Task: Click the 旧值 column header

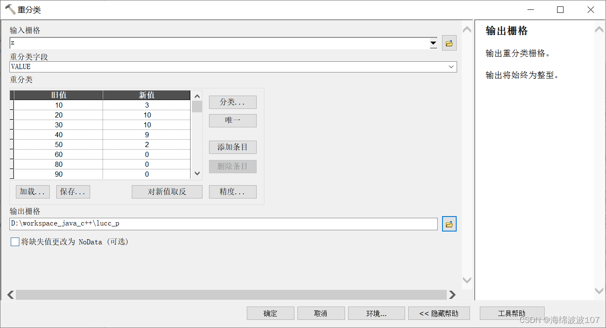Action: [59, 95]
